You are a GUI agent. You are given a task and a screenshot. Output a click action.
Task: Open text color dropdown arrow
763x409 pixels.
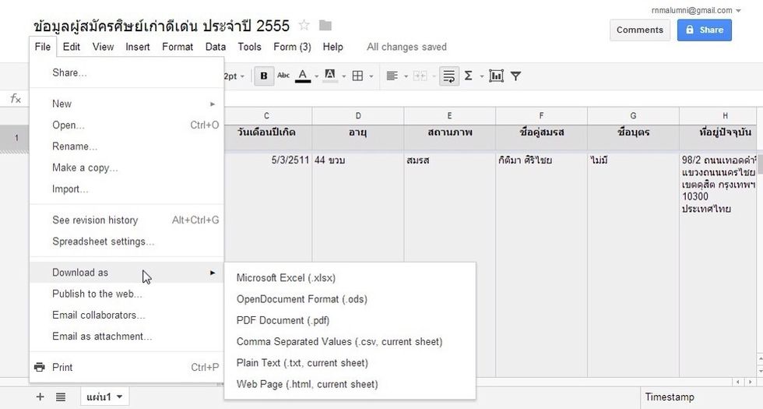pyautogui.click(x=316, y=76)
